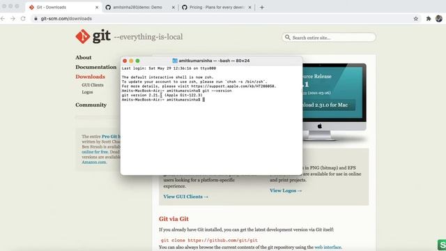Image resolution: width=446 pixels, height=251 pixels.
Task: Click the Terminal prompt cursor line
Action: pos(163,100)
